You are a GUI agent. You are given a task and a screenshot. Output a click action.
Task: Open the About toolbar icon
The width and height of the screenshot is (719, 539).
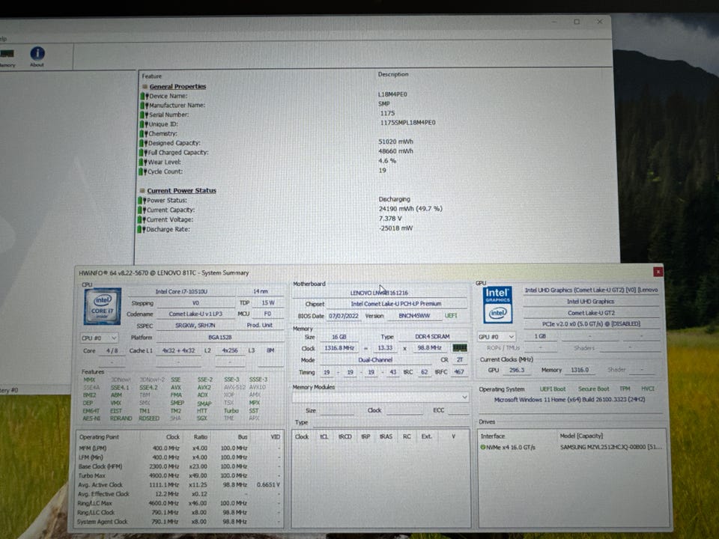pyautogui.click(x=37, y=55)
